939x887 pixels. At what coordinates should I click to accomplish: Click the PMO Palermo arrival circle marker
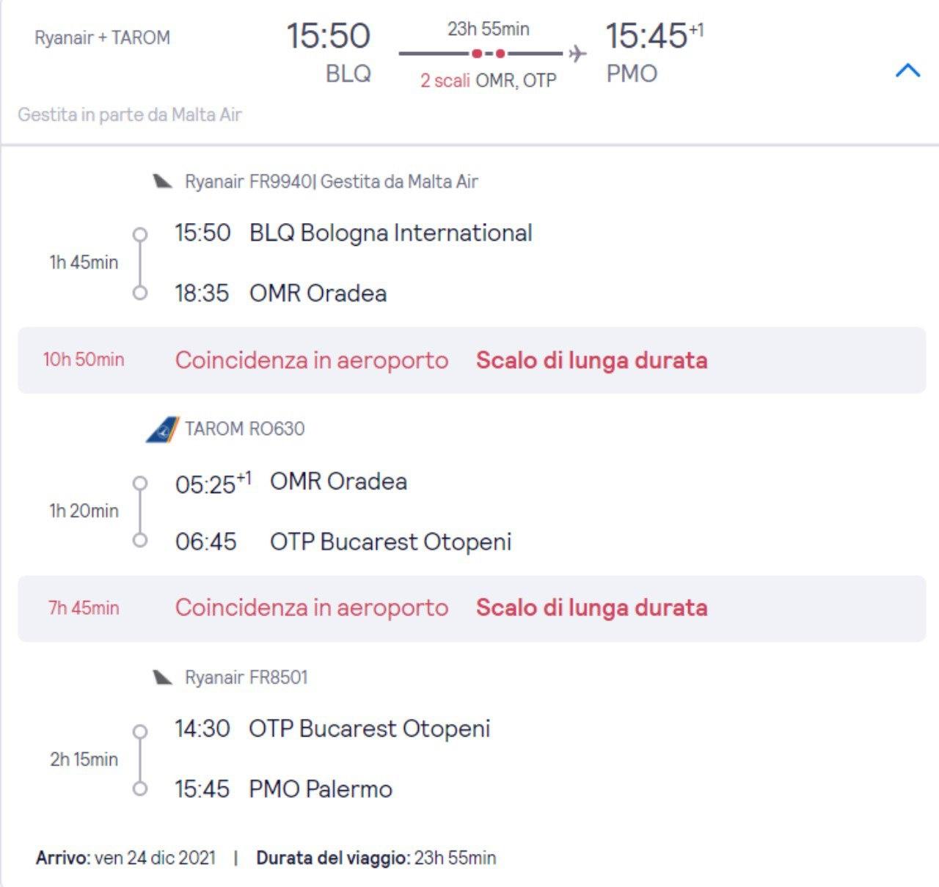[x=139, y=789]
